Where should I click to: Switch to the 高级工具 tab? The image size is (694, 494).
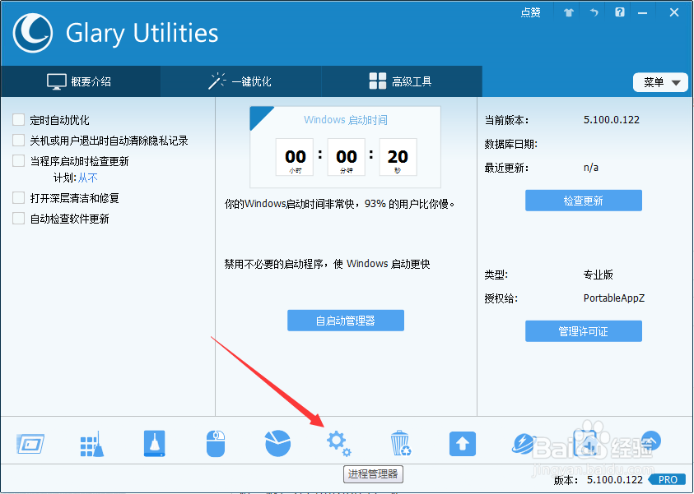pyautogui.click(x=402, y=81)
